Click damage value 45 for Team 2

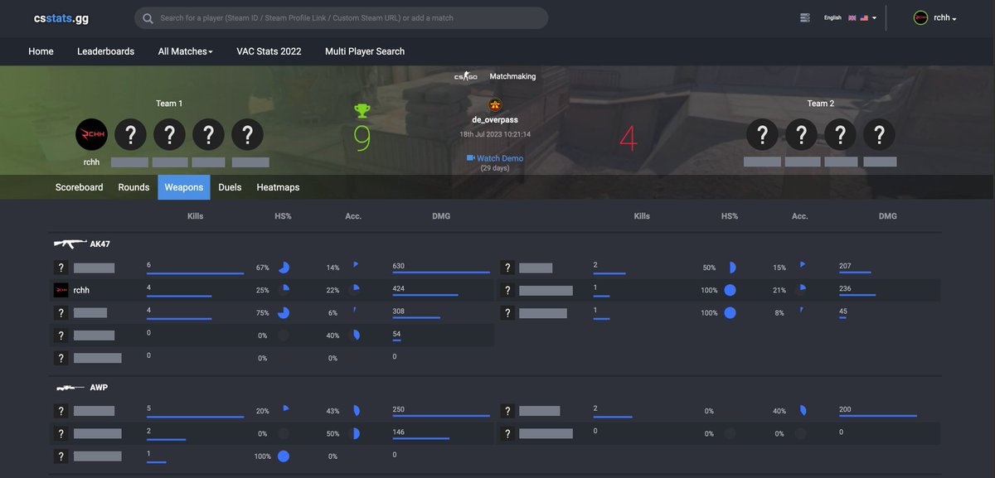click(x=843, y=310)
